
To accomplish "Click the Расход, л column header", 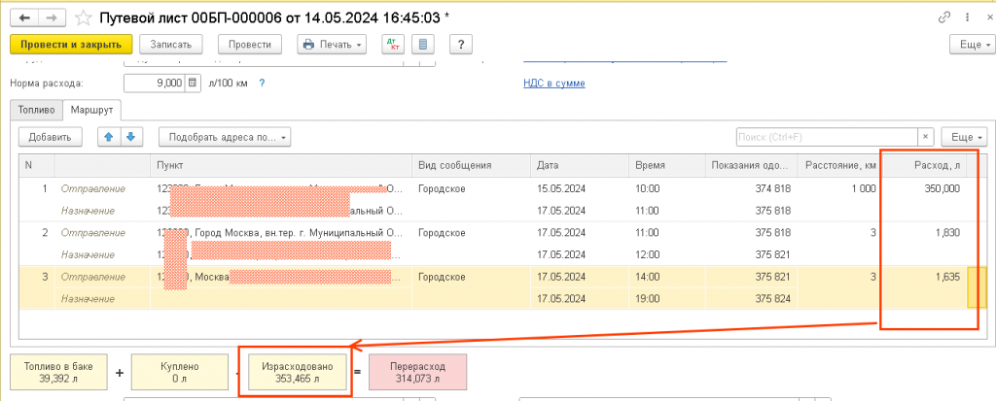I will click(x=924, y=166).
